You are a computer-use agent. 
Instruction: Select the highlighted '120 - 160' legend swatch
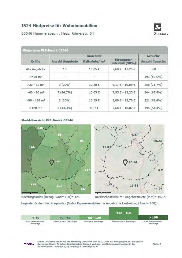point(124,213)
